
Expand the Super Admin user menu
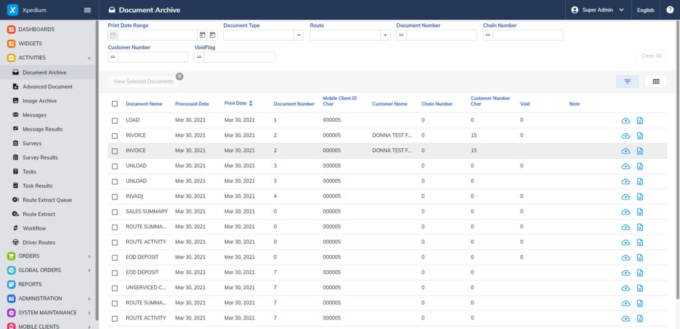pos(597,10)
